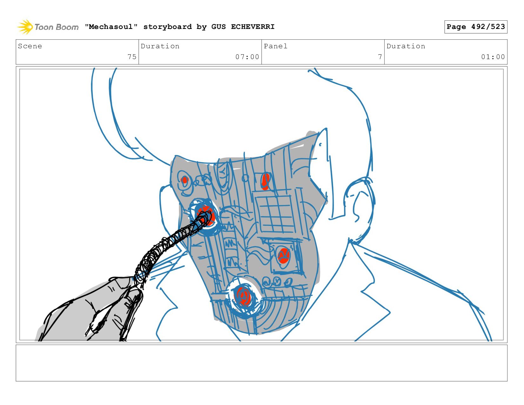
Task: Click the Toon Boom logo
Action: click(x=48, y=27)
